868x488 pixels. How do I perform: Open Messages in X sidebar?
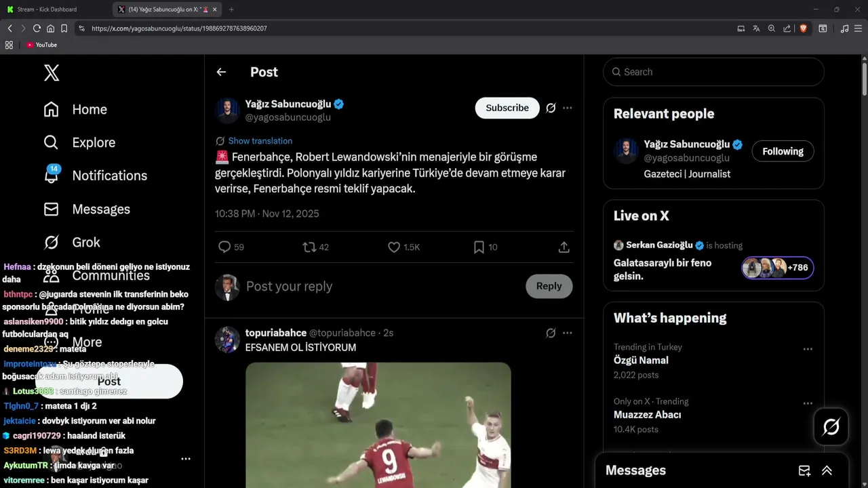(87, 209)
